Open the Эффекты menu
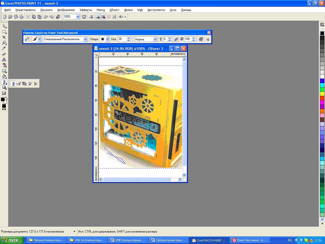The height and width of the screenshot is (244, 325). tap(86, 10)
